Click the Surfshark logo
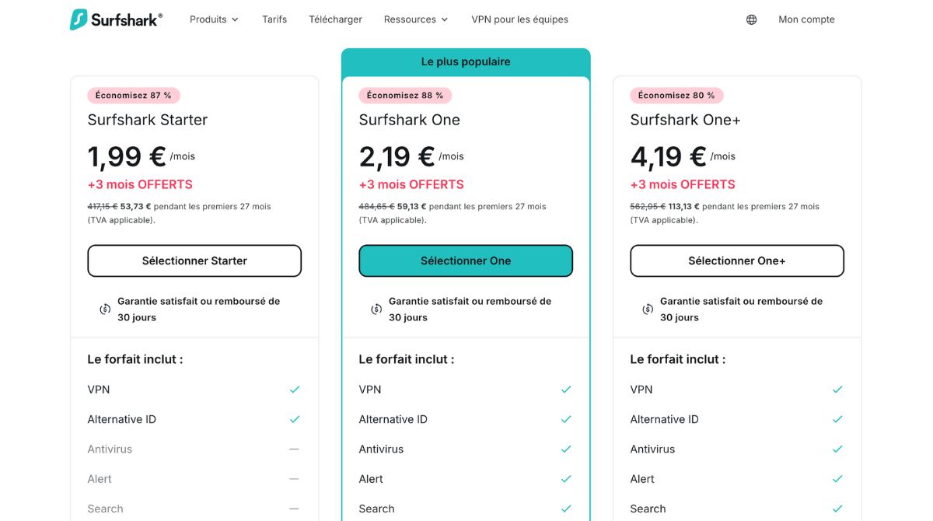Image resolution: width=933 pixels, height=521 pixels. coord(115,19)
